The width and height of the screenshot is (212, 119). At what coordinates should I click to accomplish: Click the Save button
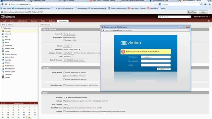tap(4, 25)
